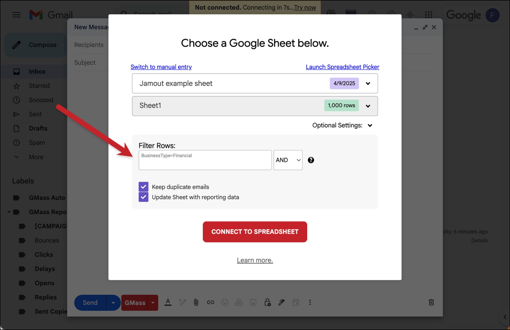Uncheck Keep duplicate emails checkbox
510x330 pixels.
click(x=143, y=187)
